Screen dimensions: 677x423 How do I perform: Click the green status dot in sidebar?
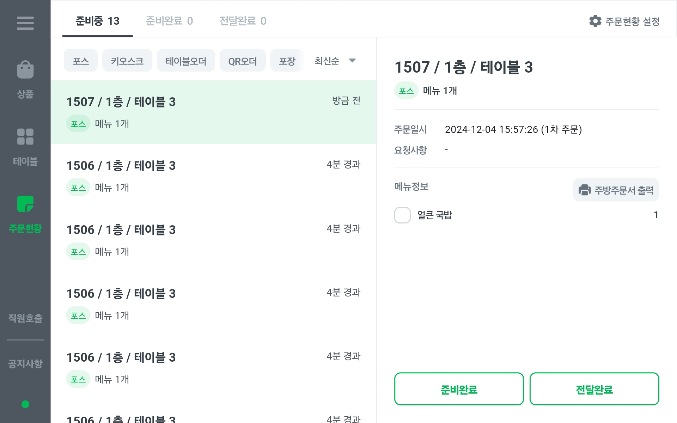(x=25, y=404)
